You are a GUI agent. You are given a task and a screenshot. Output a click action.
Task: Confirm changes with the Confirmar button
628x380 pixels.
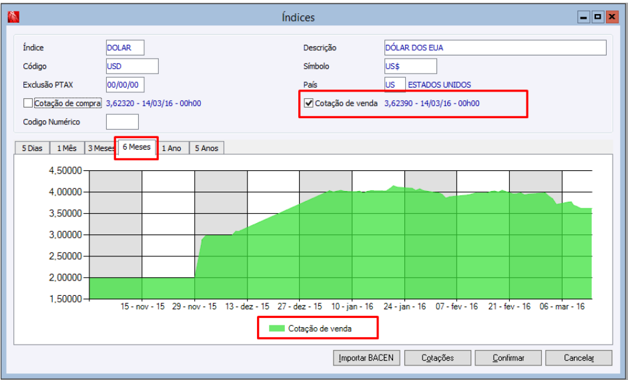(509, 358)
